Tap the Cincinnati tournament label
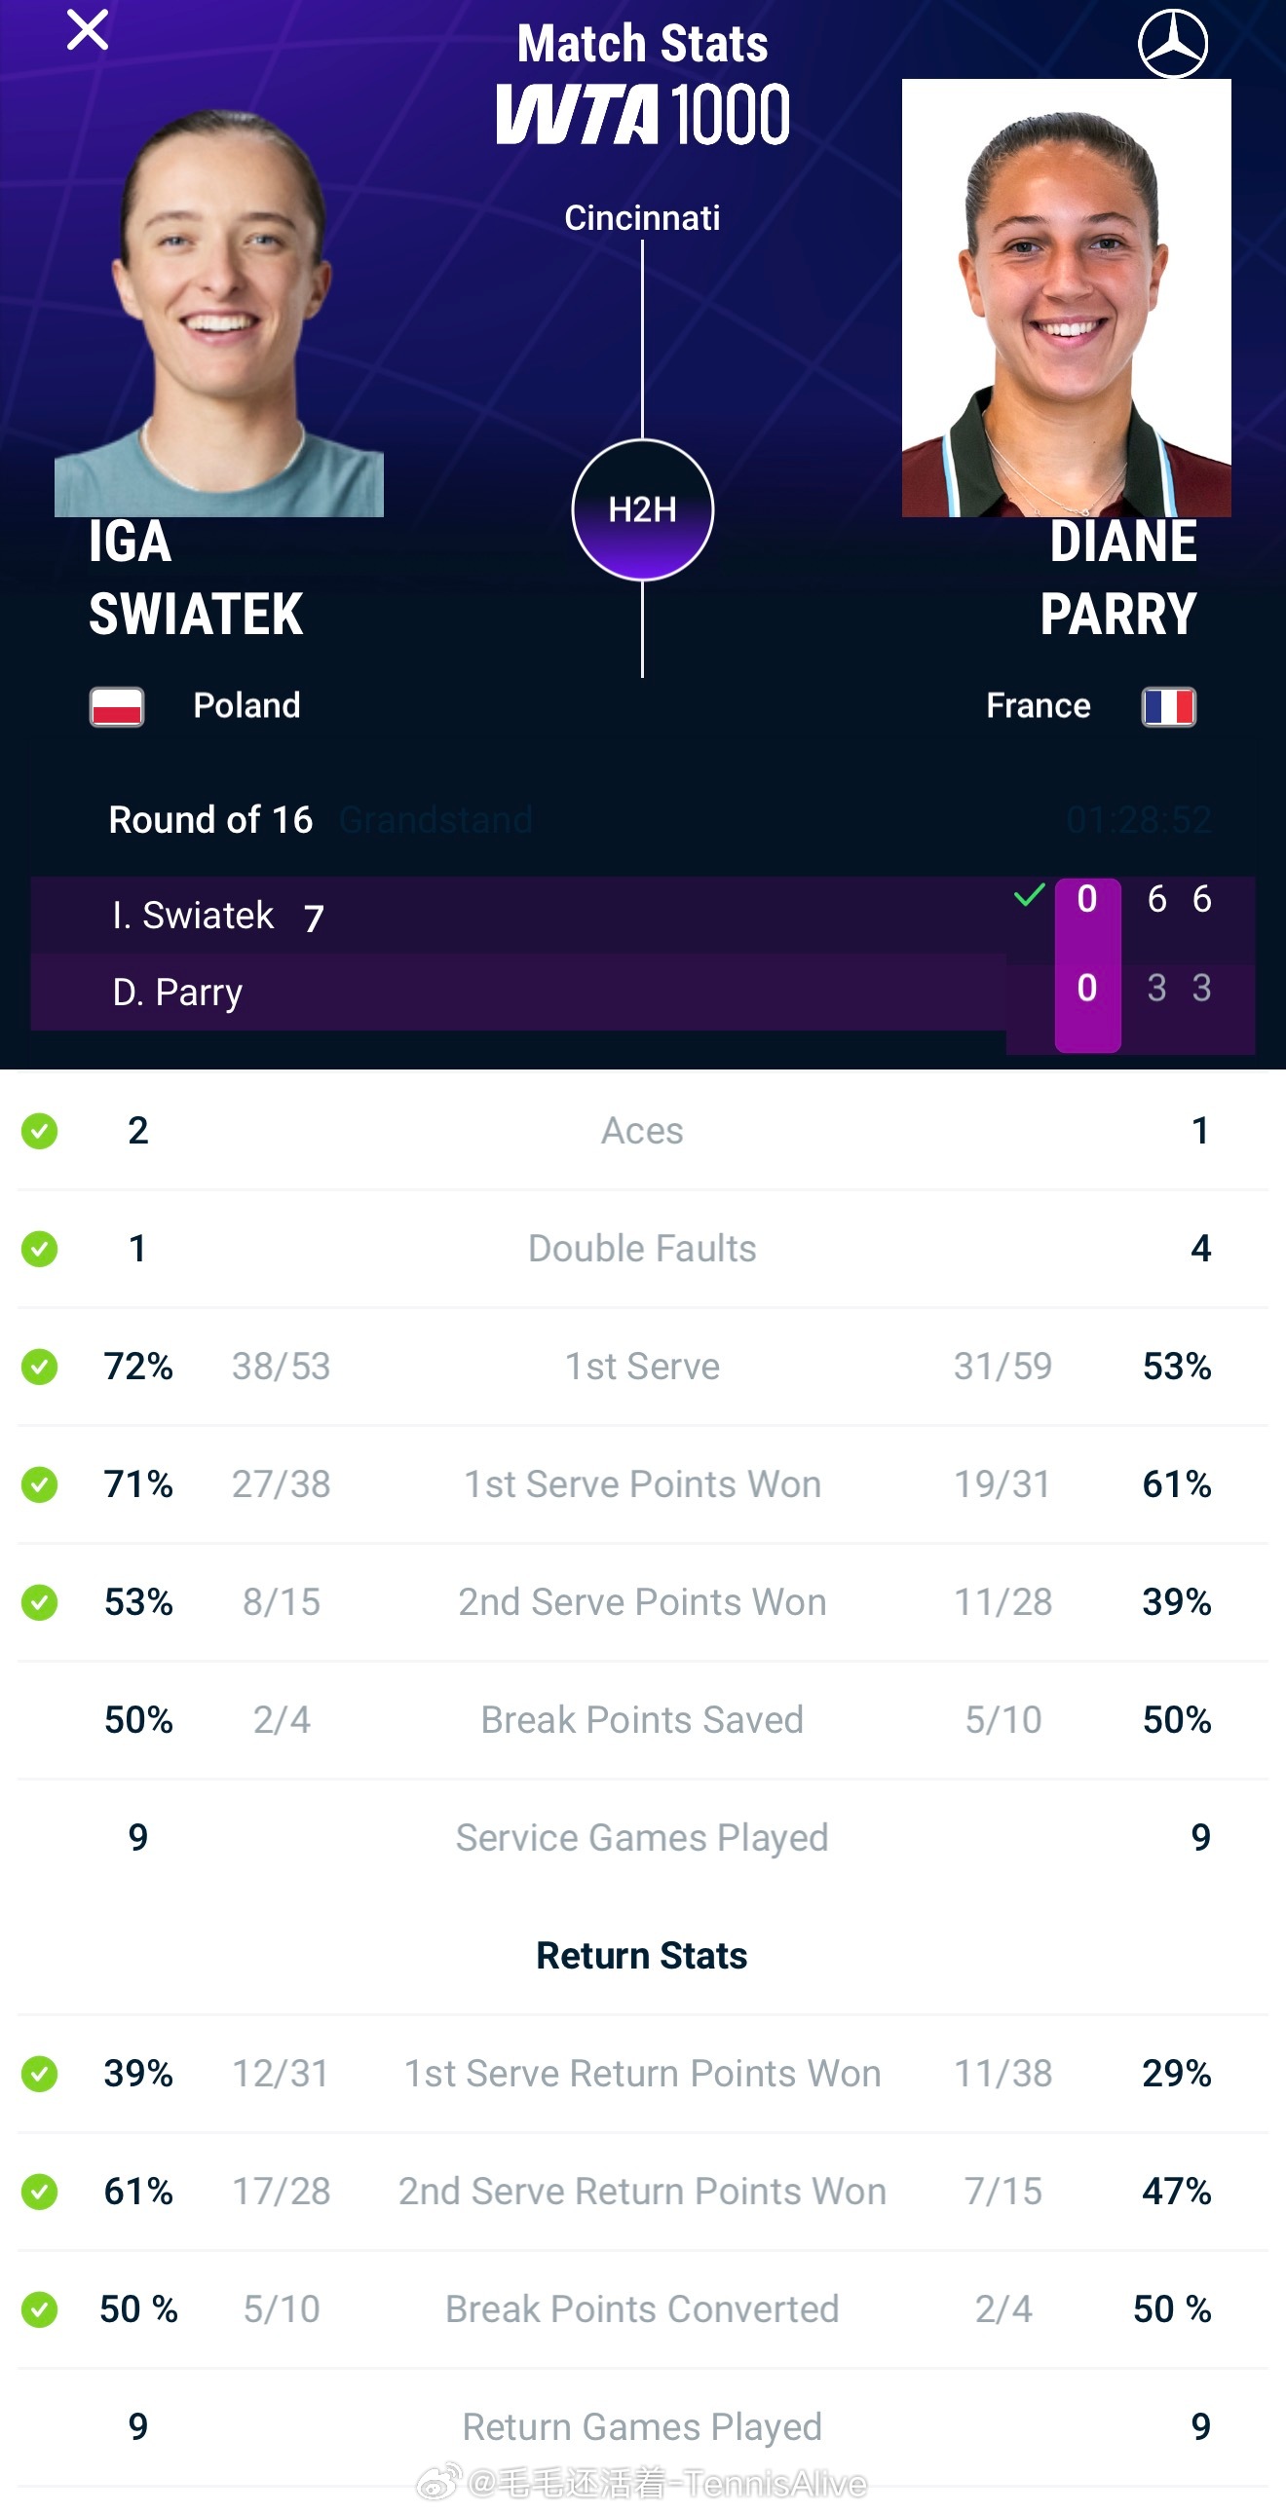The image size is (1286, 2513). tap(642, 217)
